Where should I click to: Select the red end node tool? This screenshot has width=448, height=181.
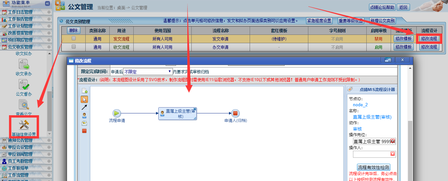point(84,131)
